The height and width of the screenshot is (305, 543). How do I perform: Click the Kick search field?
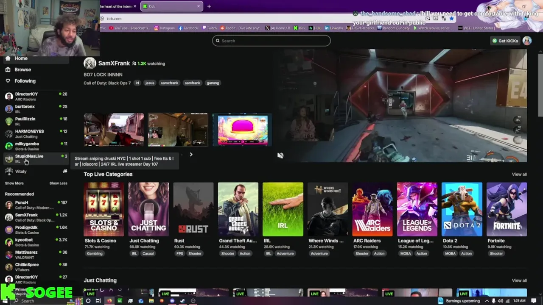coord(271,41)
